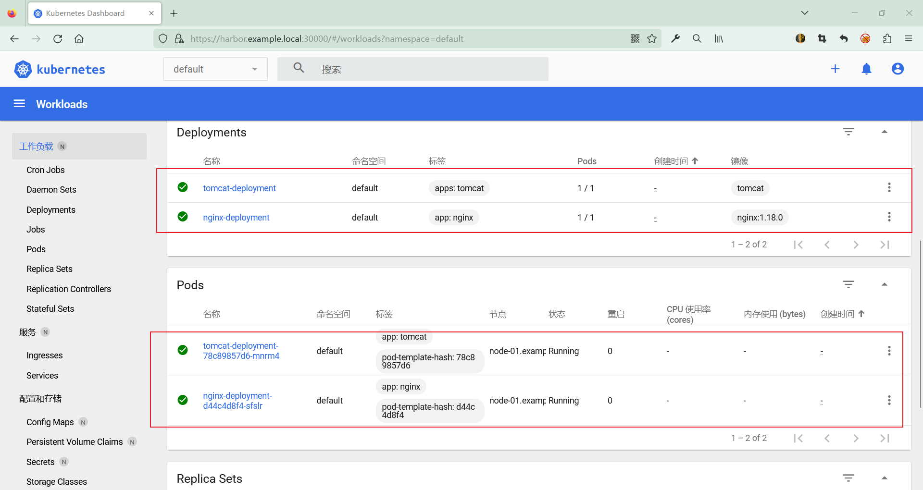
Task: Open actions menu for nginx-deployment
Action: [x=889, y=217]
